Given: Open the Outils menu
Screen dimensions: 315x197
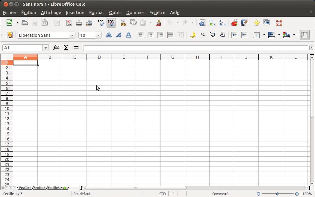Looking at the screenshot, I should 115,13.
